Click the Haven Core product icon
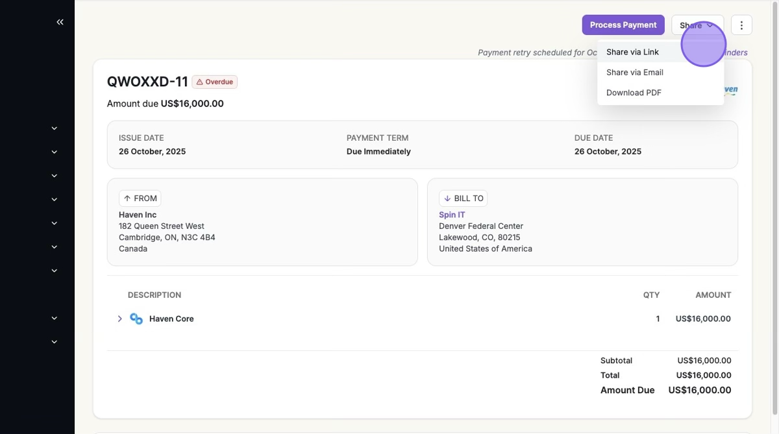779x434 pixels. click(x=136, y=319)
